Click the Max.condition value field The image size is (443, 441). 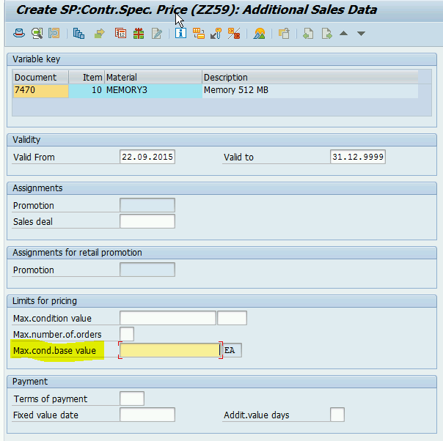click(x=167, y=318)
